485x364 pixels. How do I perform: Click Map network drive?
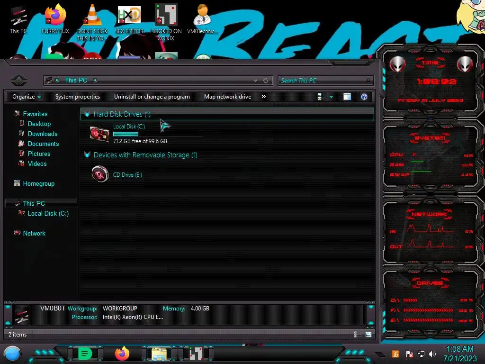tap(228, 97)
